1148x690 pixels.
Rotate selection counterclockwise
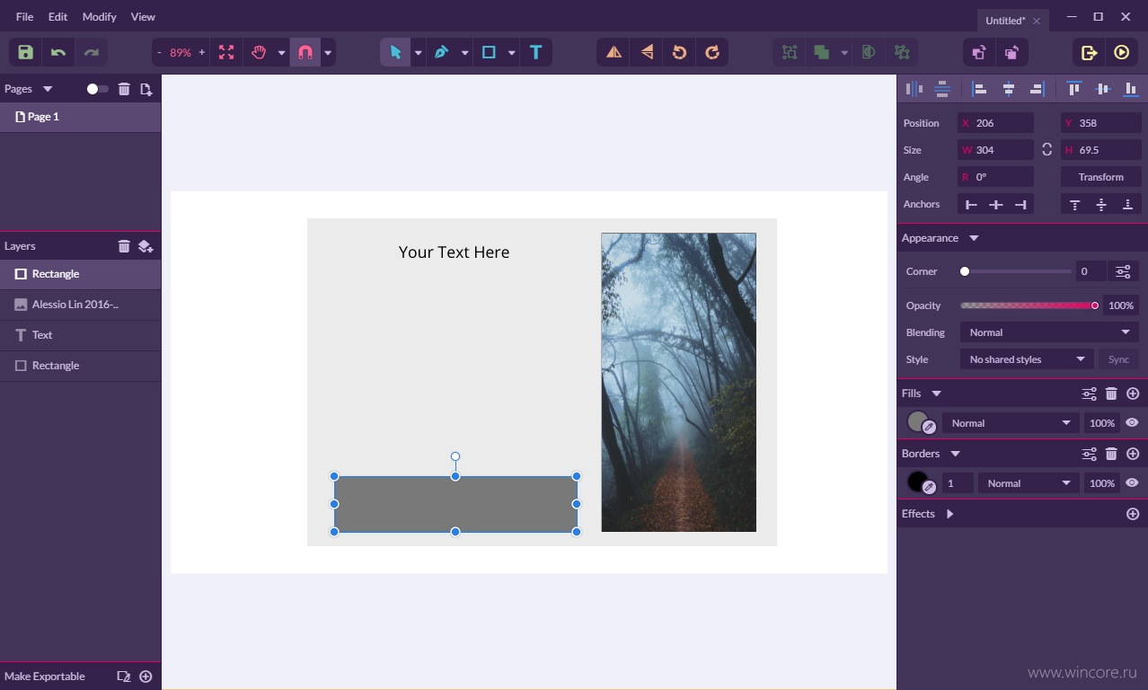click(679, 52)
